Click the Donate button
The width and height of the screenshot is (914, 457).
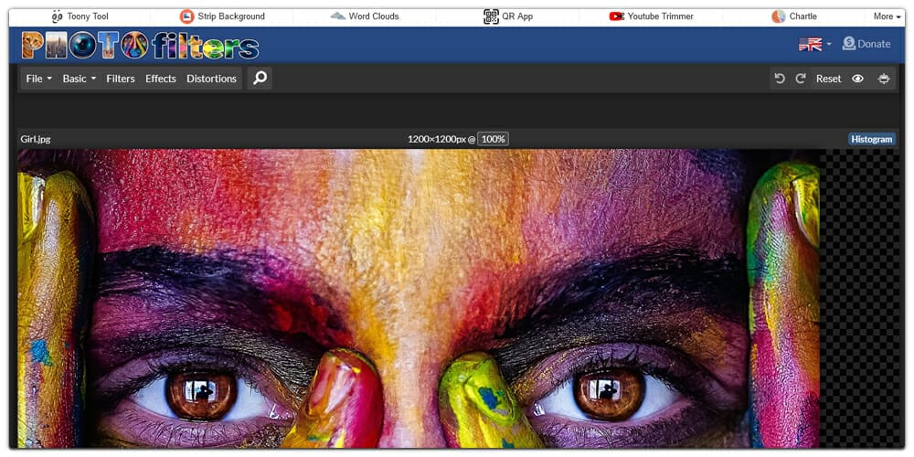[866, 44]
